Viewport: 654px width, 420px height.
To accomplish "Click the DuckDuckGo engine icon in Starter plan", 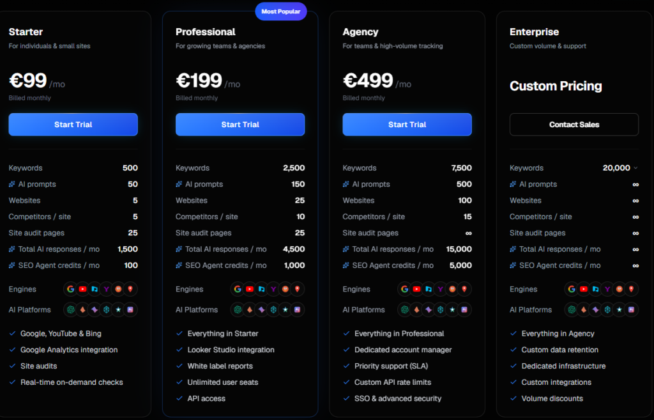I will [x=118, y=289].
